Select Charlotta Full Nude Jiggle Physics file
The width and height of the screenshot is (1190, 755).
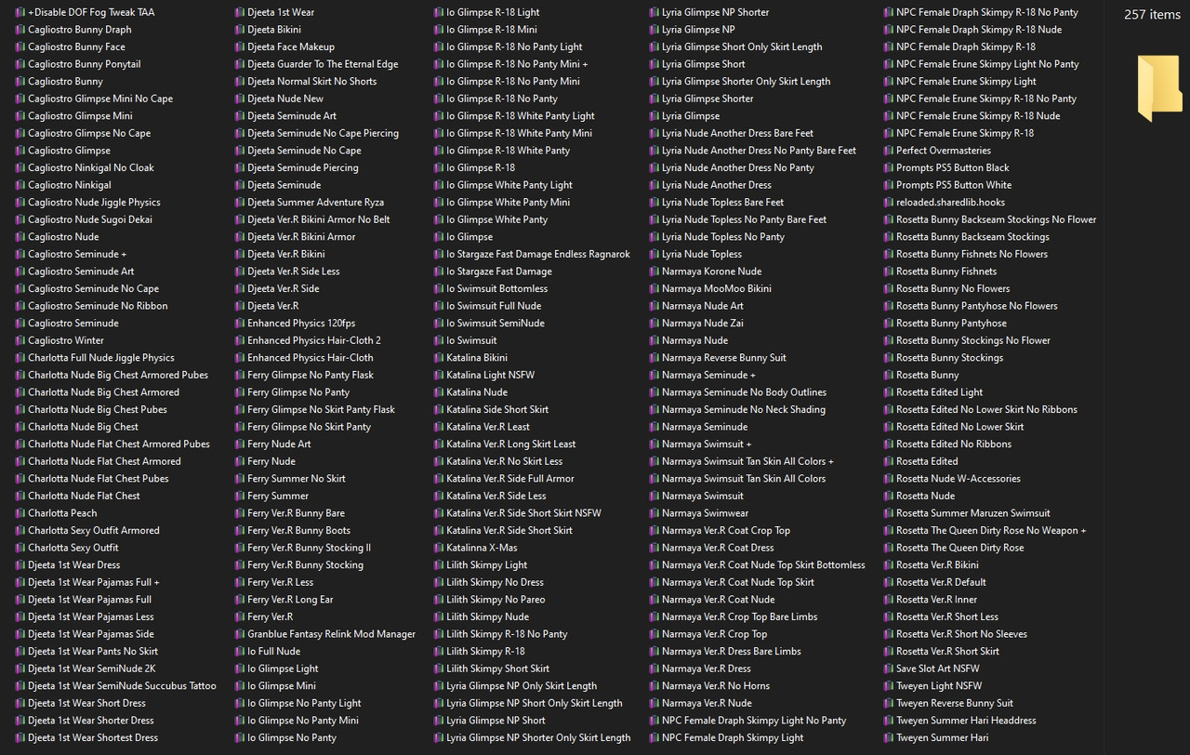point(101,358)
